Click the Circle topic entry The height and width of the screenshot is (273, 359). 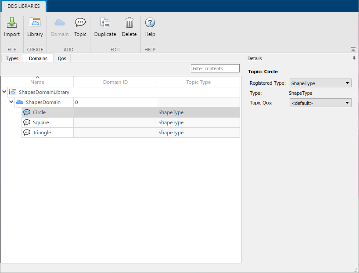click(x=39, y=112)
